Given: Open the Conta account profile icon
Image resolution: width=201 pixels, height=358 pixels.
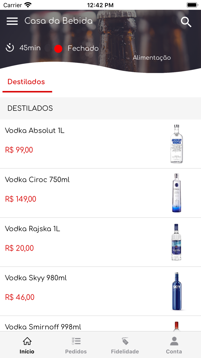Looking at the screenshot, I should coord(174,340).
